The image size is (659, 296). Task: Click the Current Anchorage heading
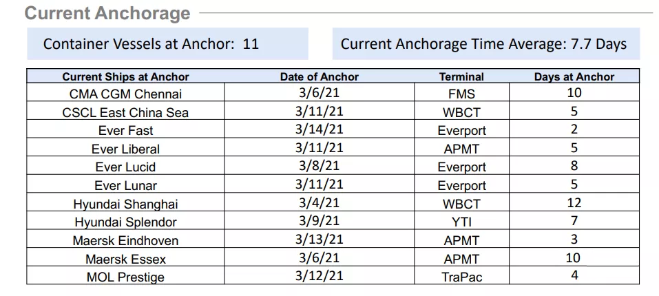tap(107, 12)
